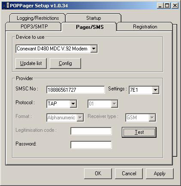Open the Settings 7E1 dropdown

(156, 90)
